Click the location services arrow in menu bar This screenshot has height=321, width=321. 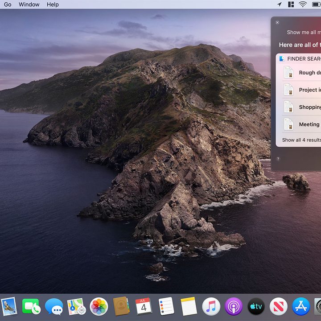tap(280, 4)
